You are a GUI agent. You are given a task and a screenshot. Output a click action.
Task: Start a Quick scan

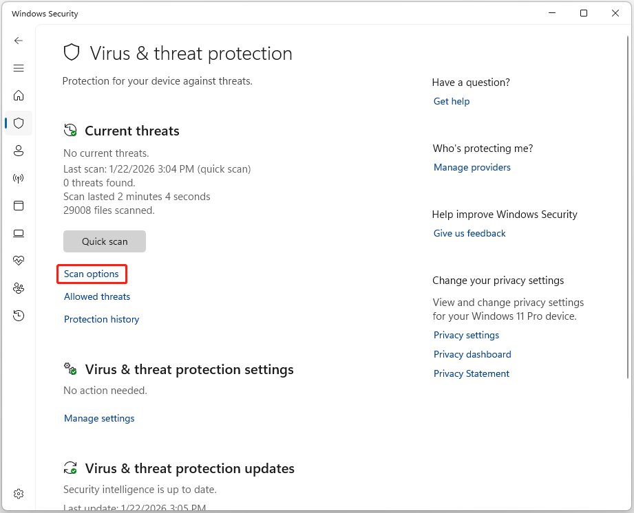(x=104, y=241)
